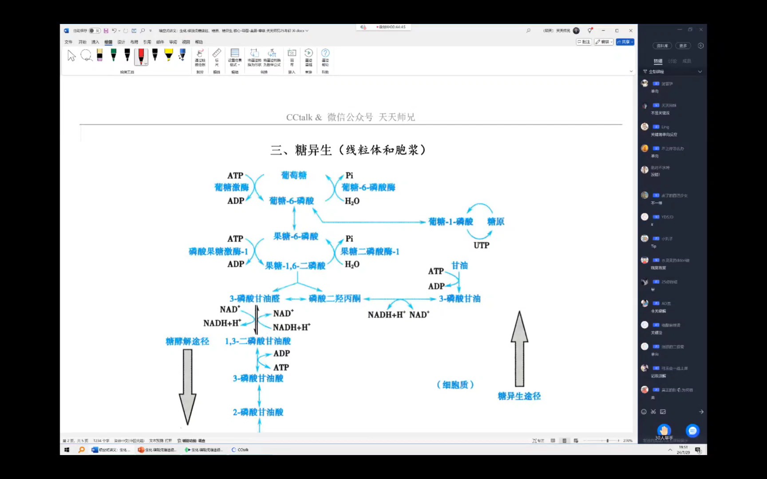This screenshot has width=767, height=479.
Task: Open CCtalk from the taskbar
Action: coord(240,450)
